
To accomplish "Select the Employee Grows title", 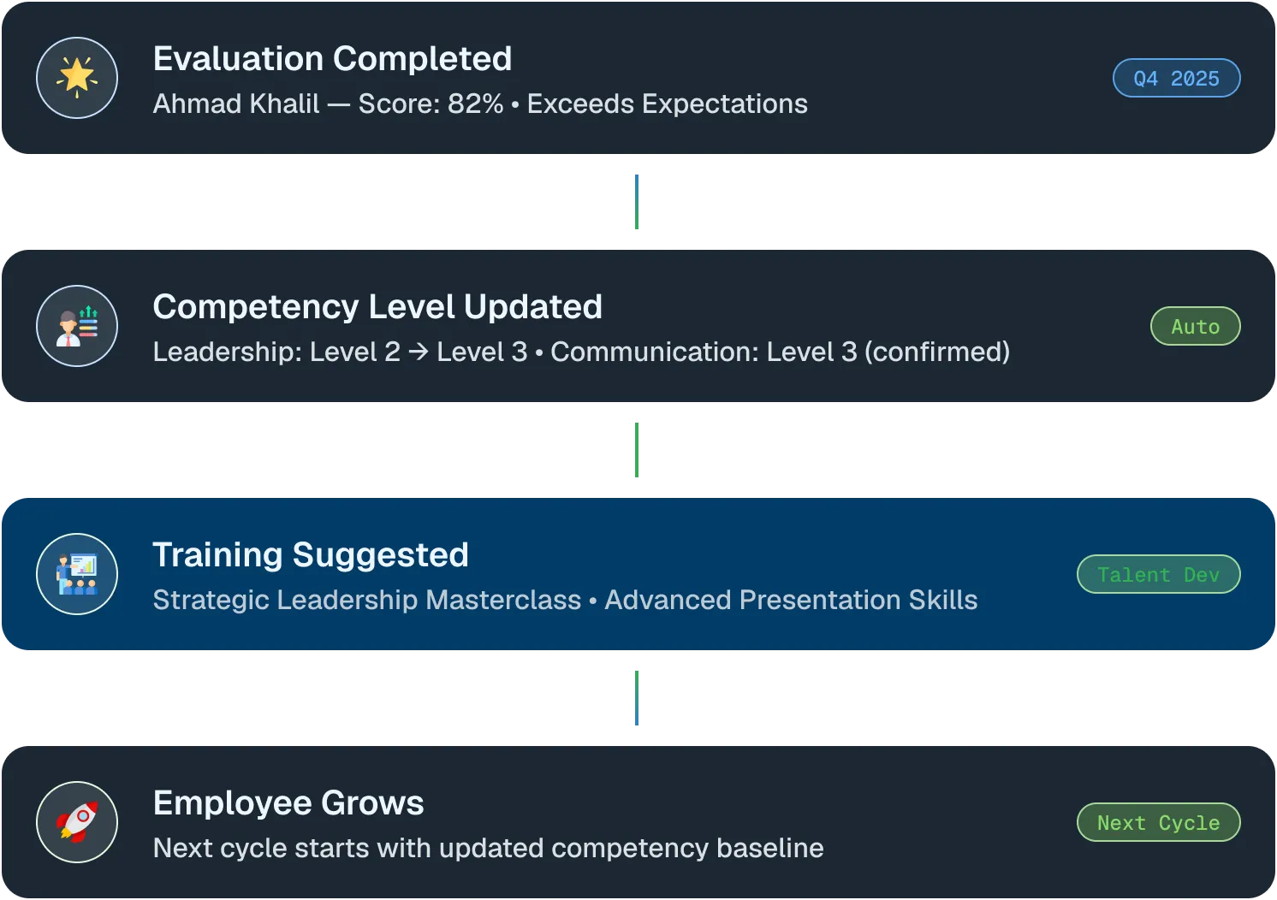I will 288,802.
